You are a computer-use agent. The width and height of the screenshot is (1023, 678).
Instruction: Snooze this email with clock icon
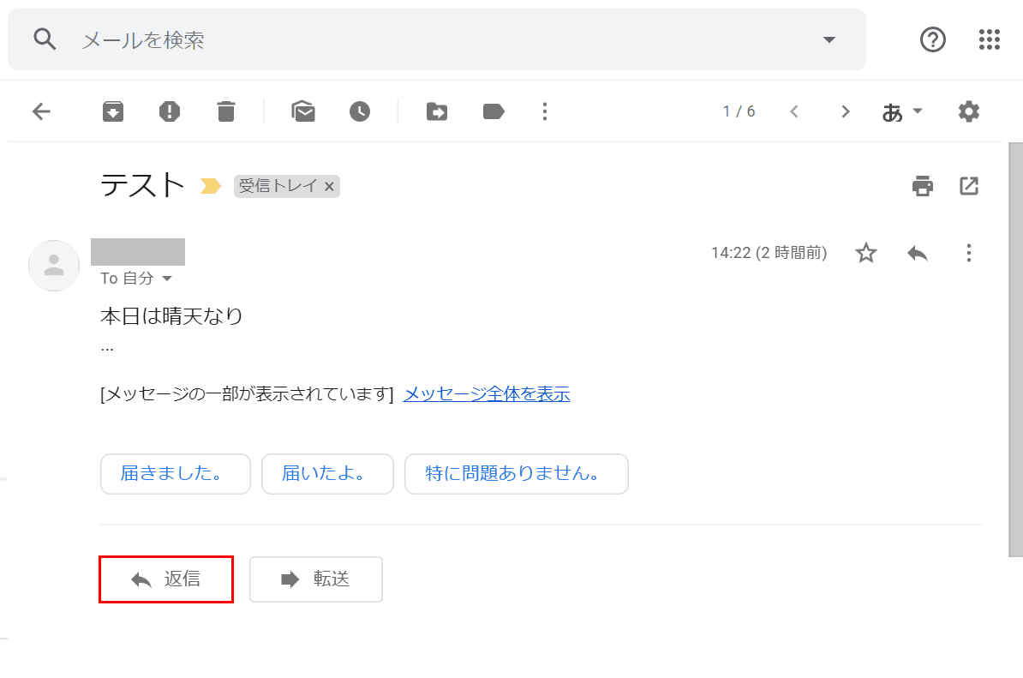coord(360,111)
